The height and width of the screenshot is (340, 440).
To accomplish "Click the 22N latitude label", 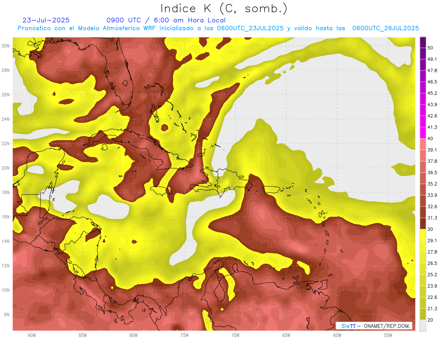I will click(x=5, y=143).
